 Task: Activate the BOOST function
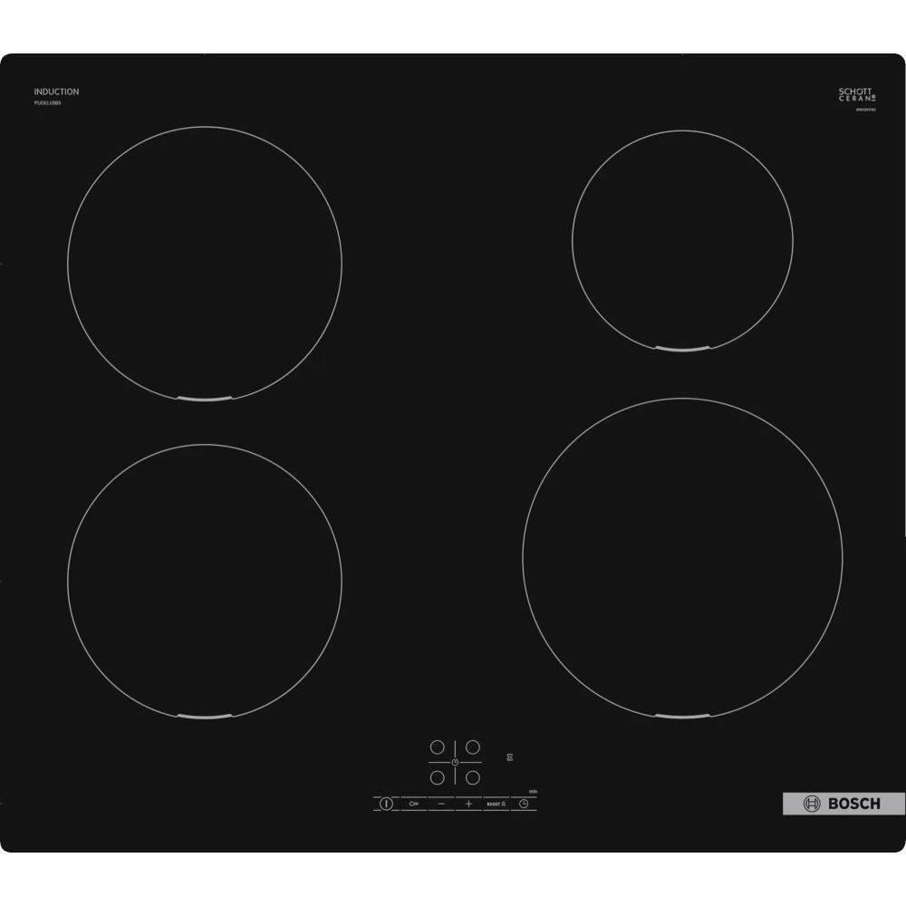tap(496, 804)
